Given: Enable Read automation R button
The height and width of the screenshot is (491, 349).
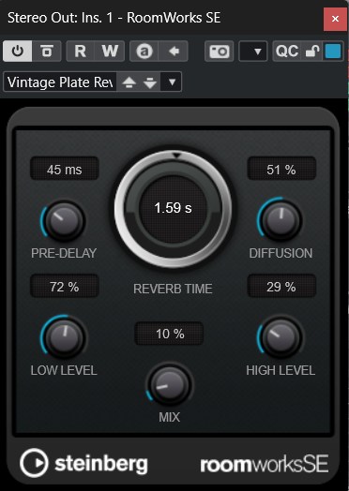Looking at the screenshot, I should 81,51.
